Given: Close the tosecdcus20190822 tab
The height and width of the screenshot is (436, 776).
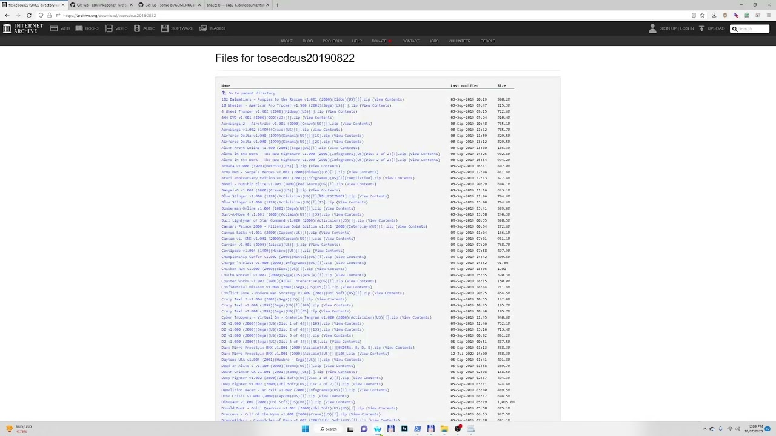Looking at the screenshot, I should [62, 5].
